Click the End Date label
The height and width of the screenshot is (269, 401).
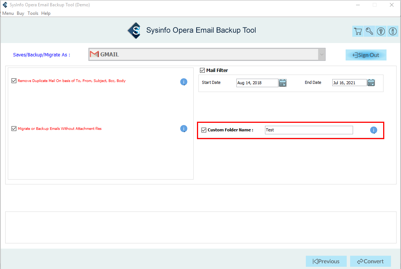click(x=313, y=82)
